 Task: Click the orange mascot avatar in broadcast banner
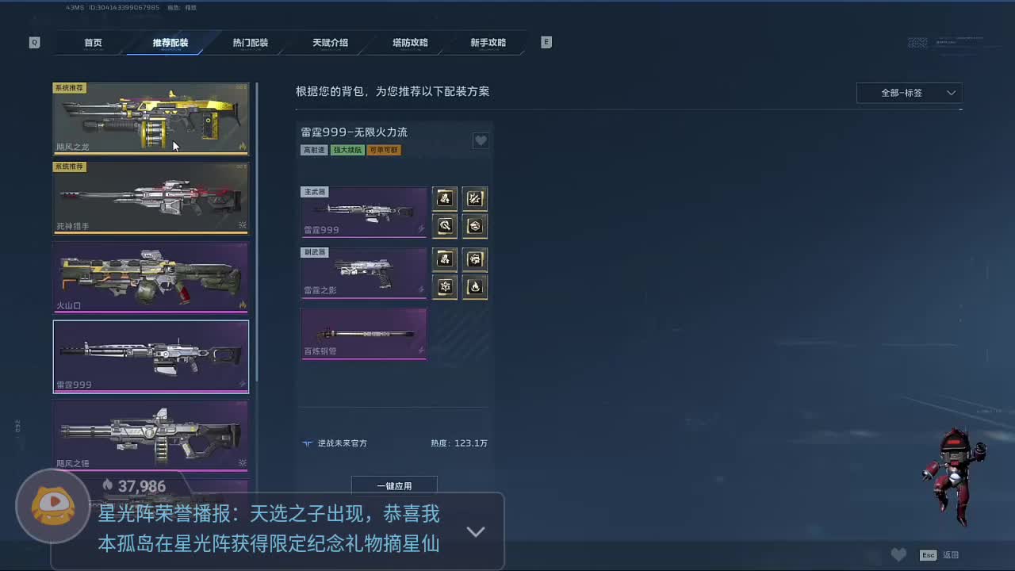[x=53, y=507]
